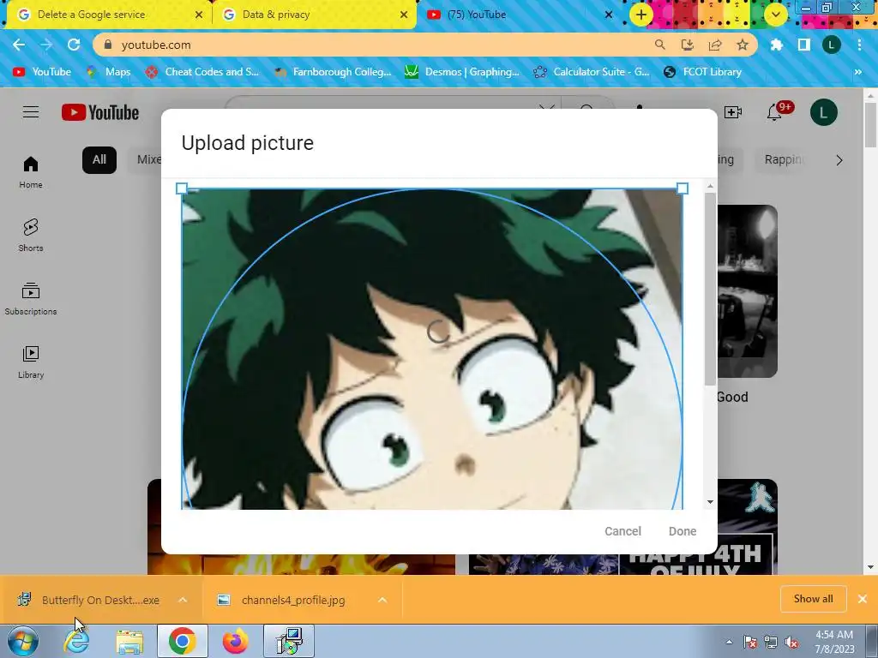Select the Rapping filter chip

click(783, 160)
